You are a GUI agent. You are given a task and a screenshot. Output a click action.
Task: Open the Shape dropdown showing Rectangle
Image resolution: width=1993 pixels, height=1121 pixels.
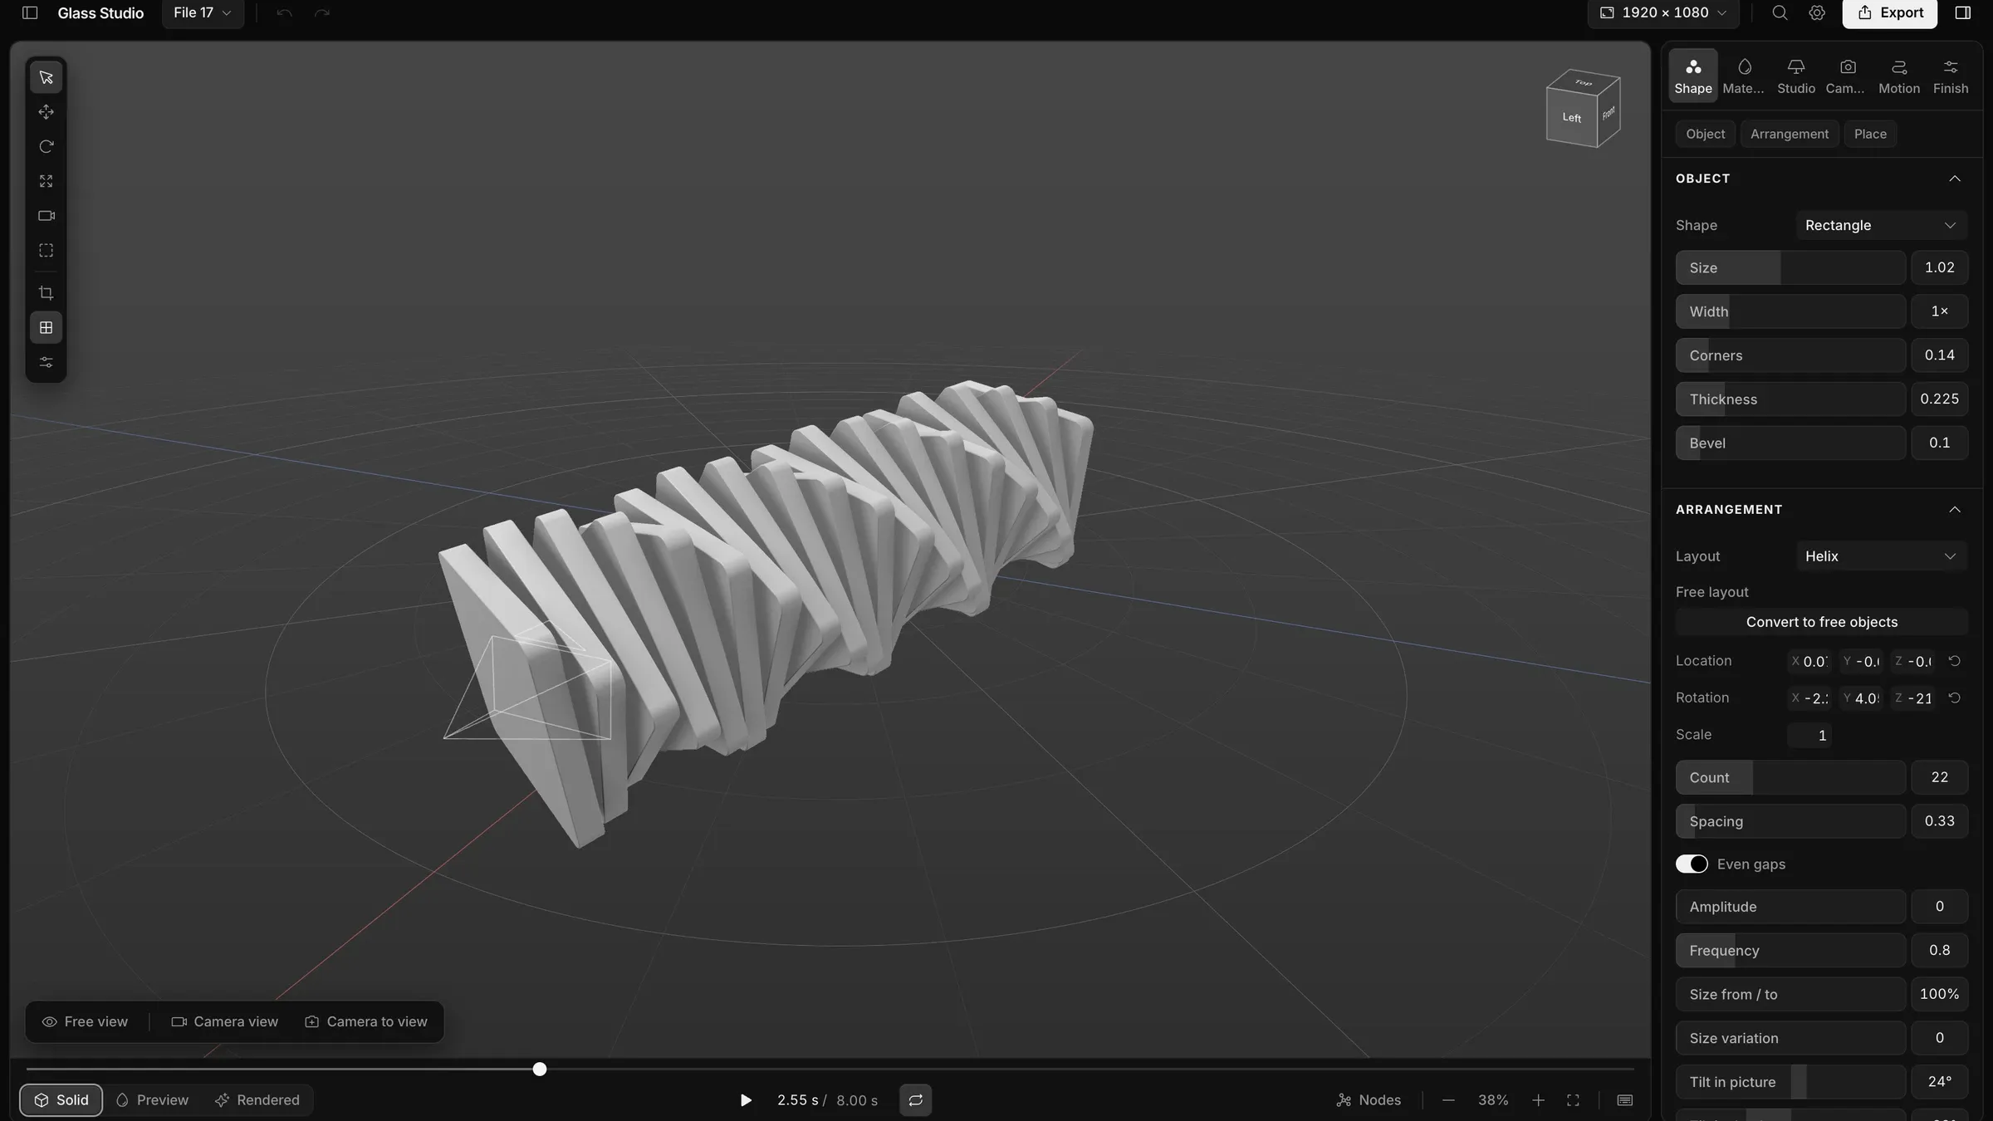point(1881,225)
